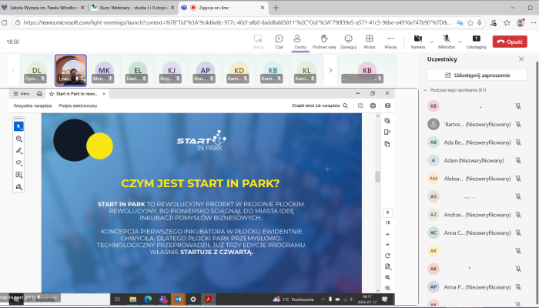The height and width of the screenshot is (308, 539).
Task: Open File Explorer from shared taskbar
Action: 132,299
